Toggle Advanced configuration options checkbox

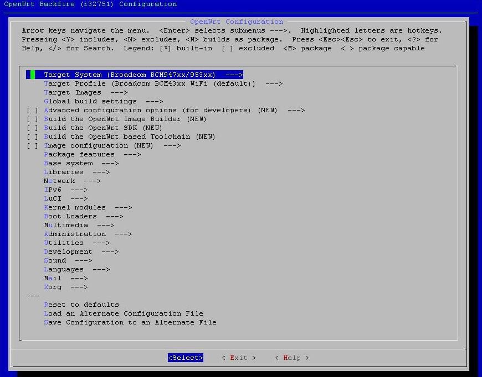pyautogui.click(x=32, y=111)
